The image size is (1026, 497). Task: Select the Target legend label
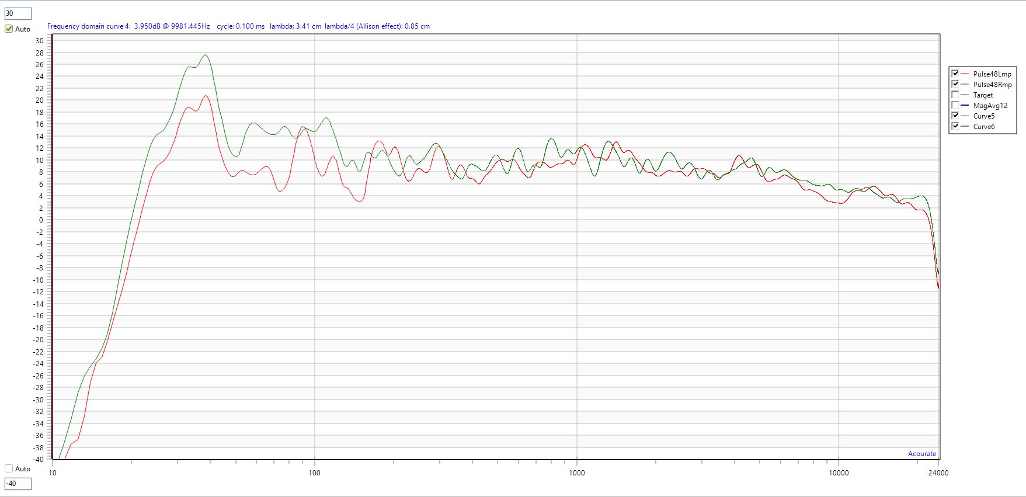[x=983, y=95]
